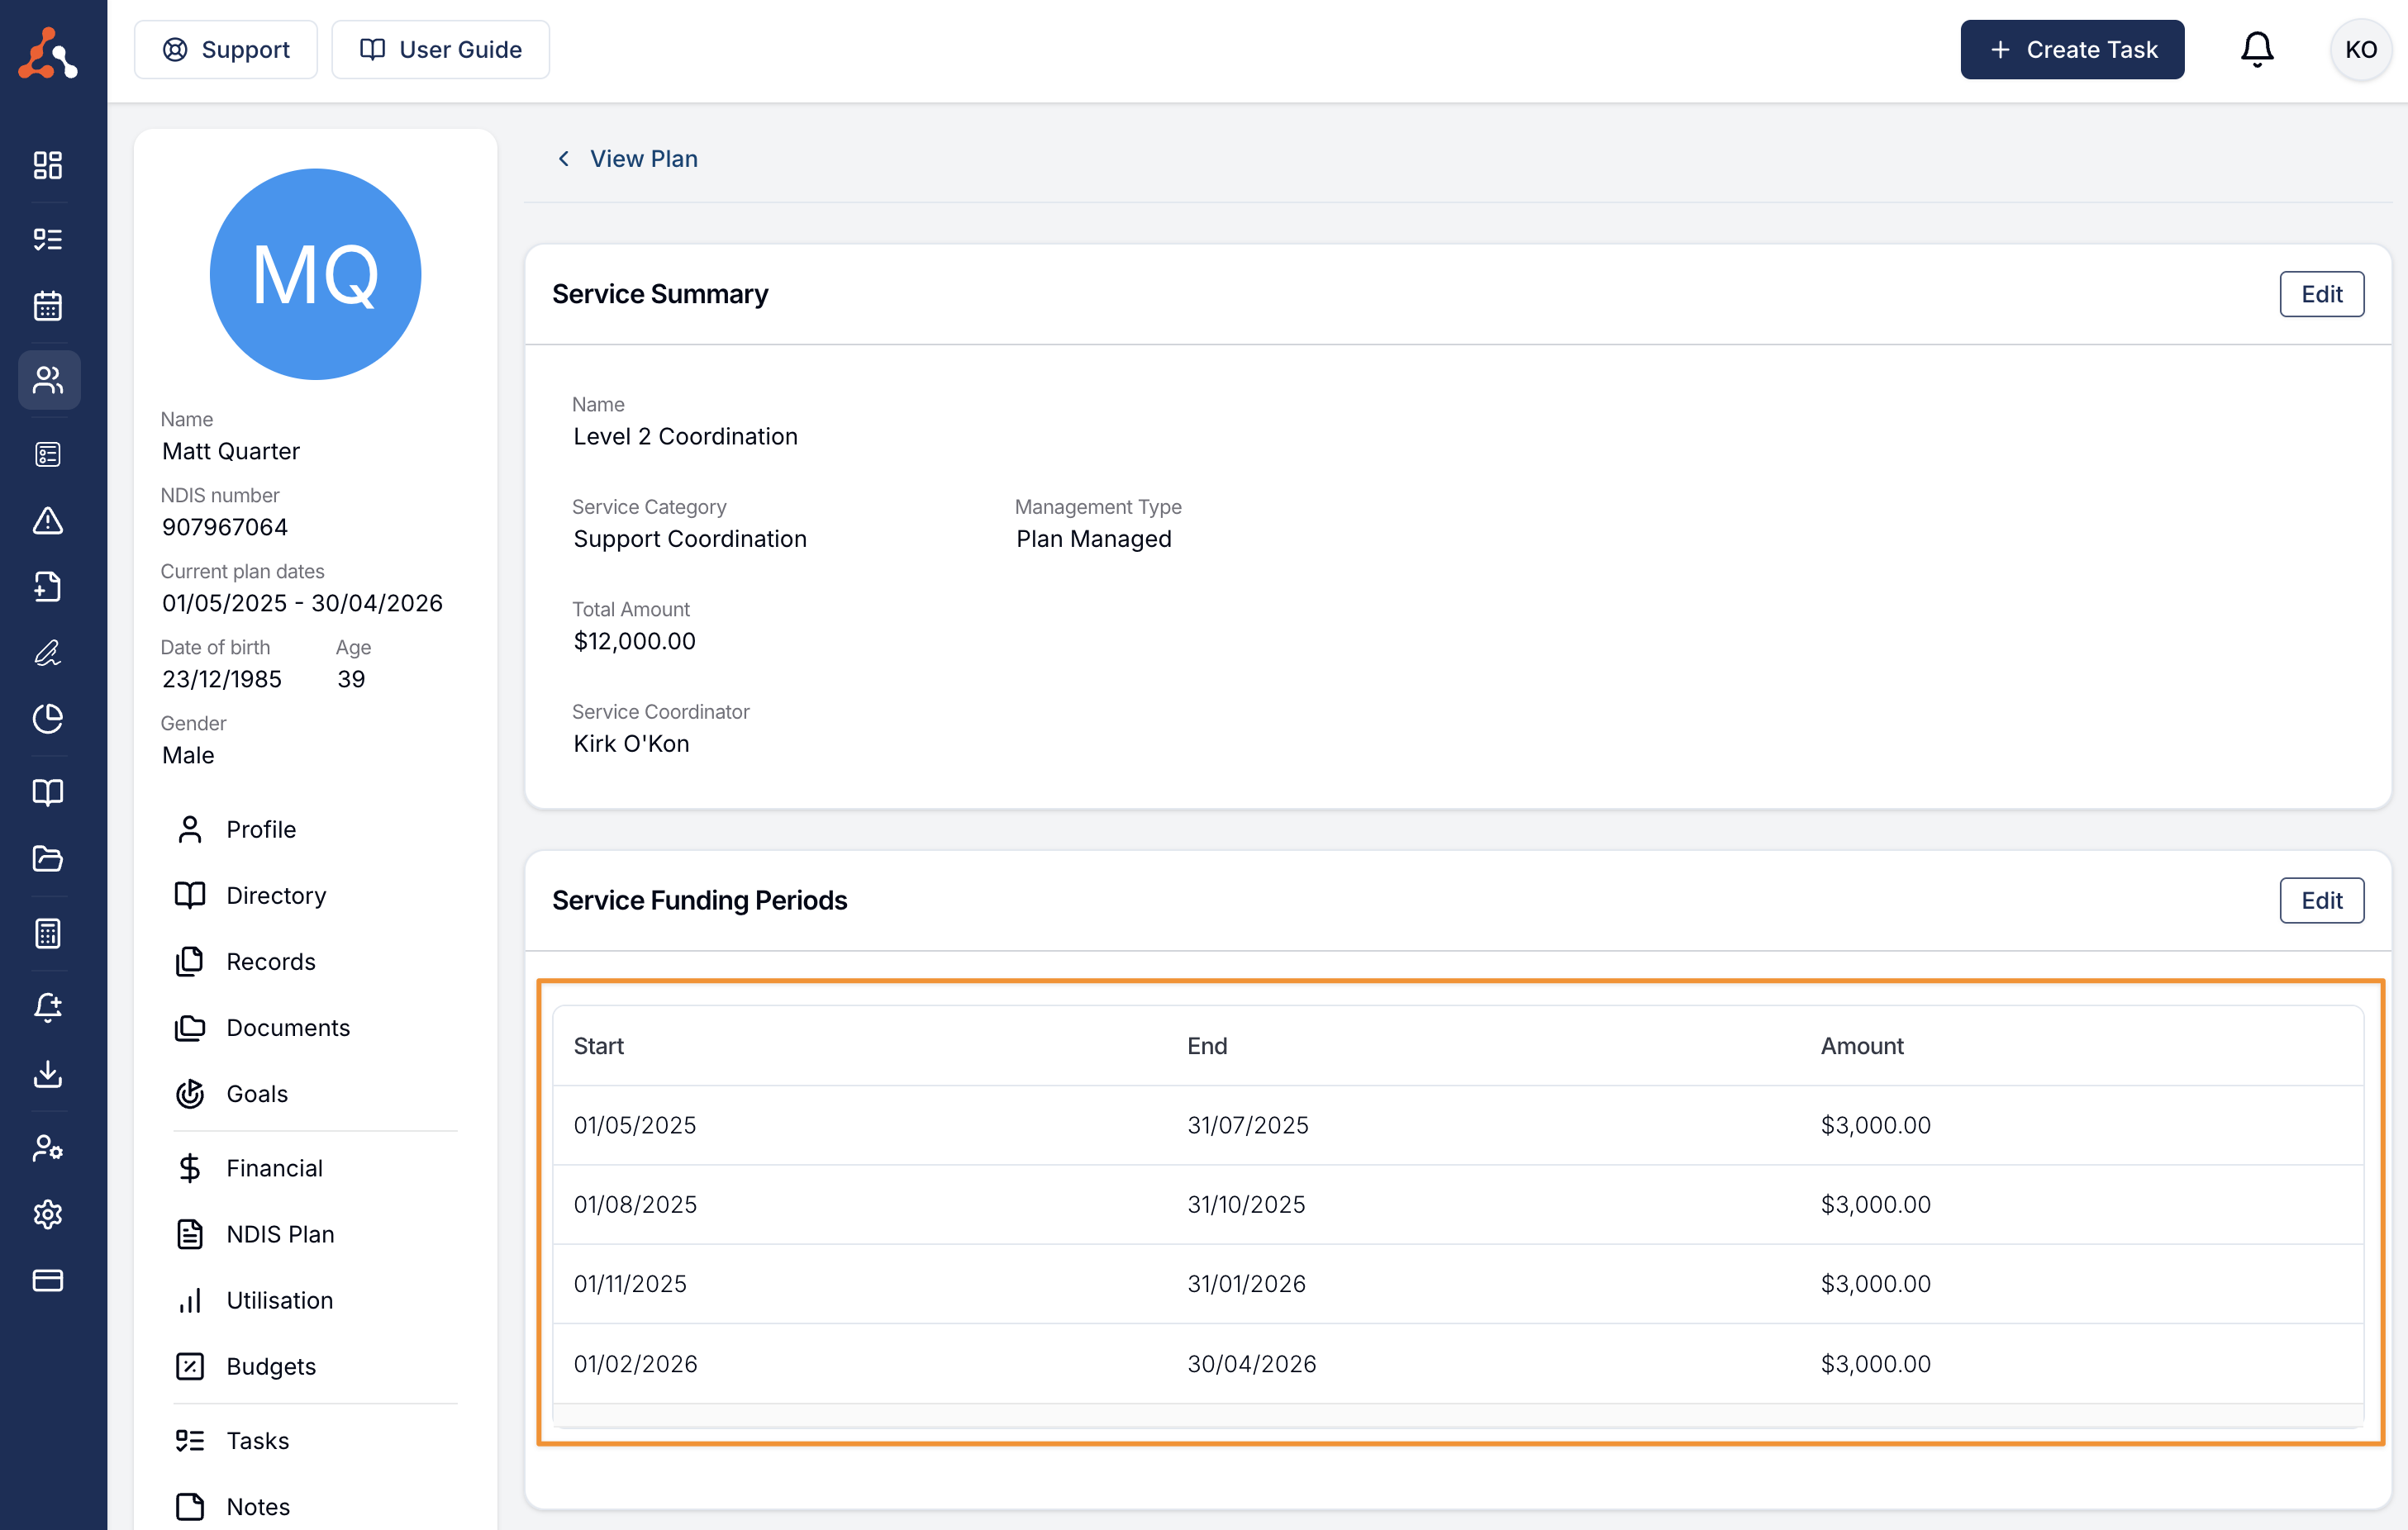The image size is (2408, 1530).
Task: Click the calculator icon in sidebar
Action: (48, 933)
